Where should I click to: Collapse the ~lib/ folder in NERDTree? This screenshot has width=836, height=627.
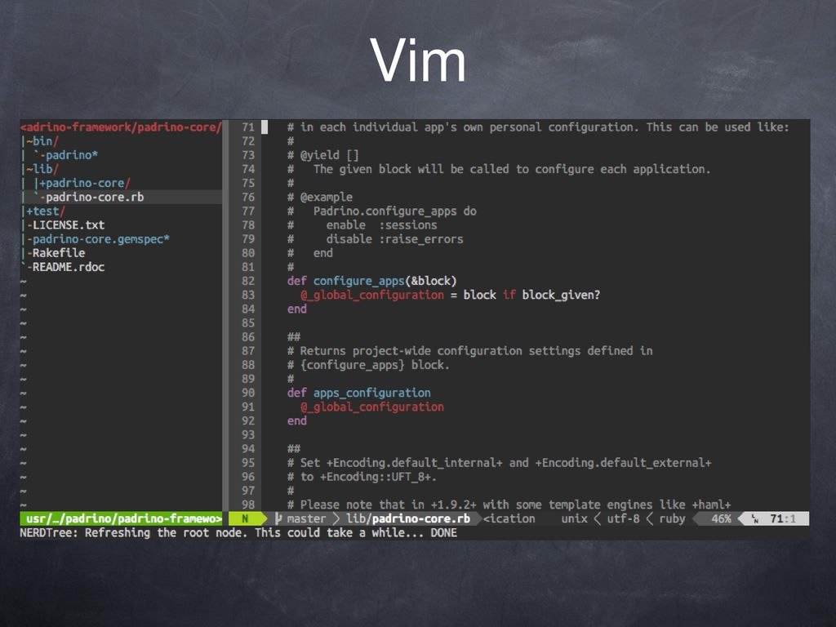tap(42, 169)
